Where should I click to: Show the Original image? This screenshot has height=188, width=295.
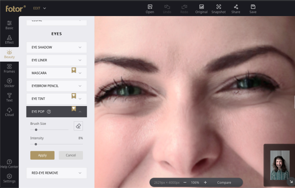[x=201, y=9]
